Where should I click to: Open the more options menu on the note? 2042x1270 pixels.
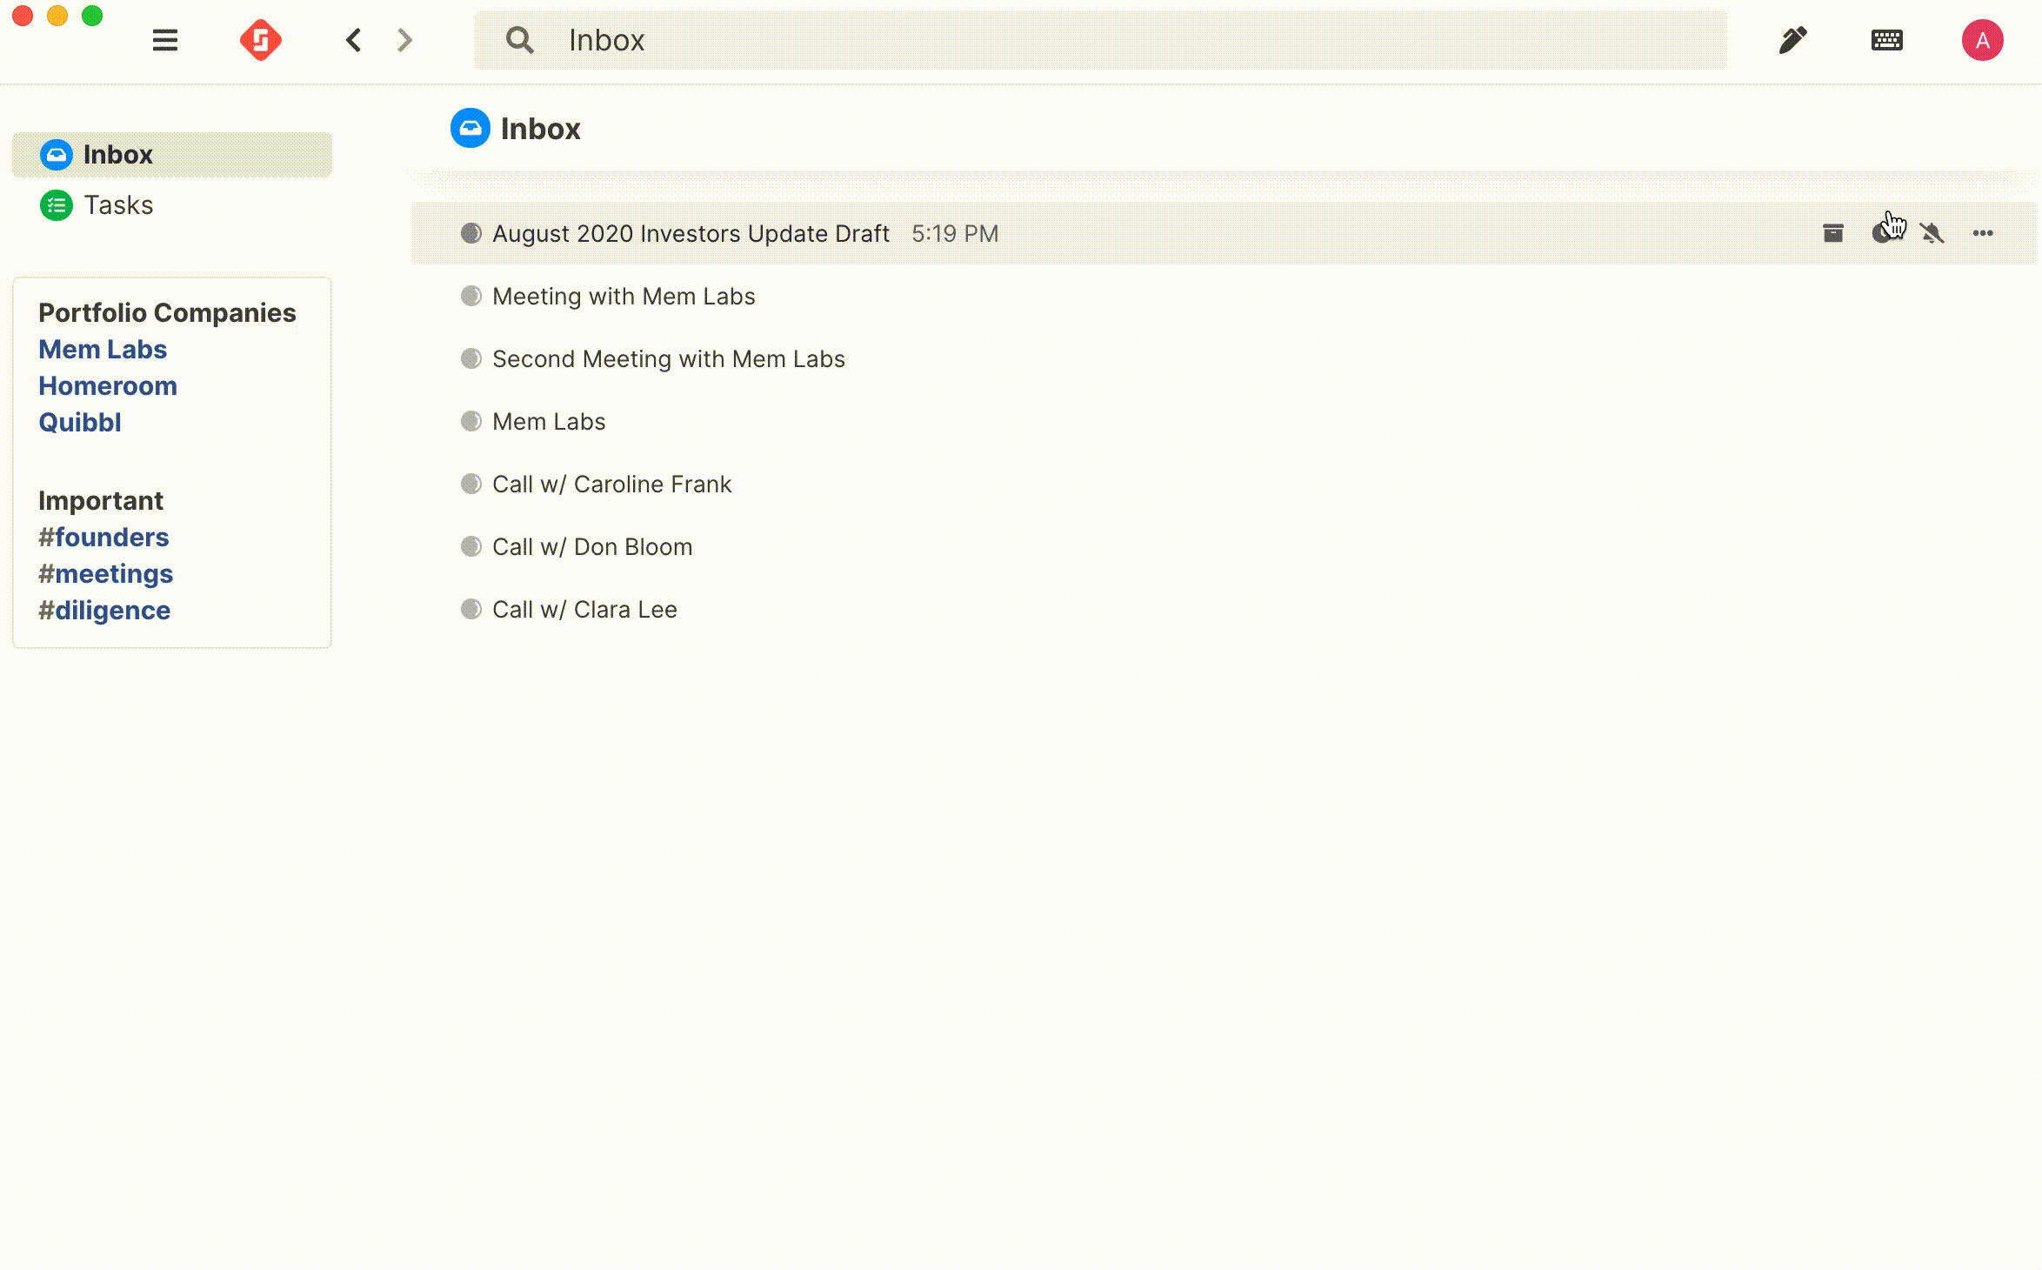[x=1984, y=232]
